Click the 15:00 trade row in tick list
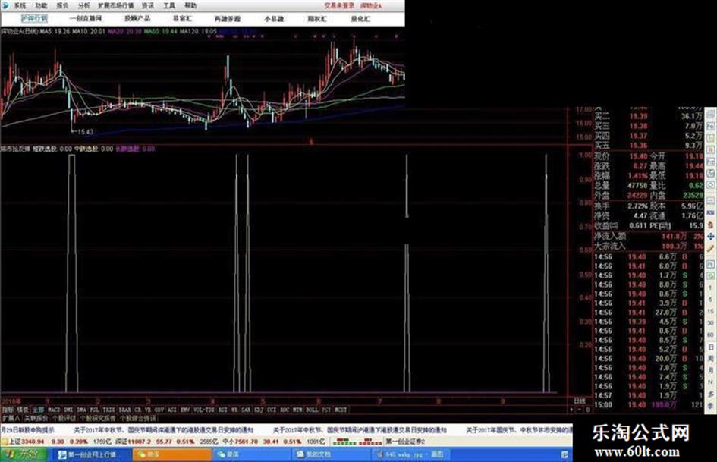Image resolution: width=717 pixels, height=462 pixels. tap(649, 405)
